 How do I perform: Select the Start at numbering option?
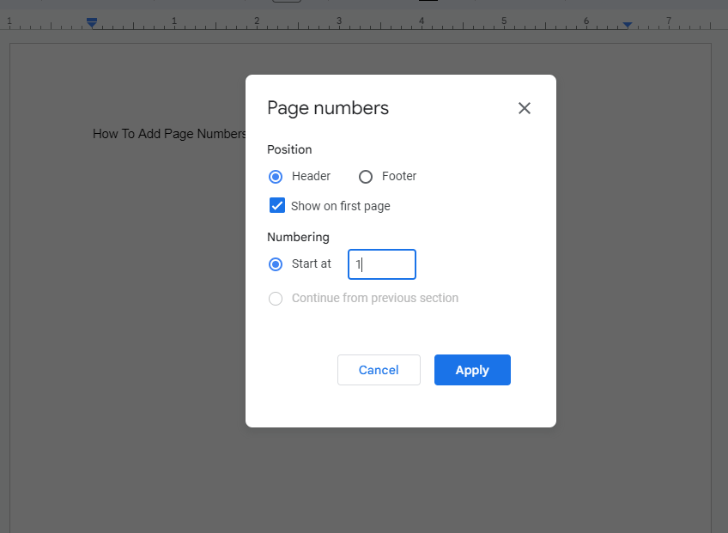pyautogui.click(x=276, y=264)
